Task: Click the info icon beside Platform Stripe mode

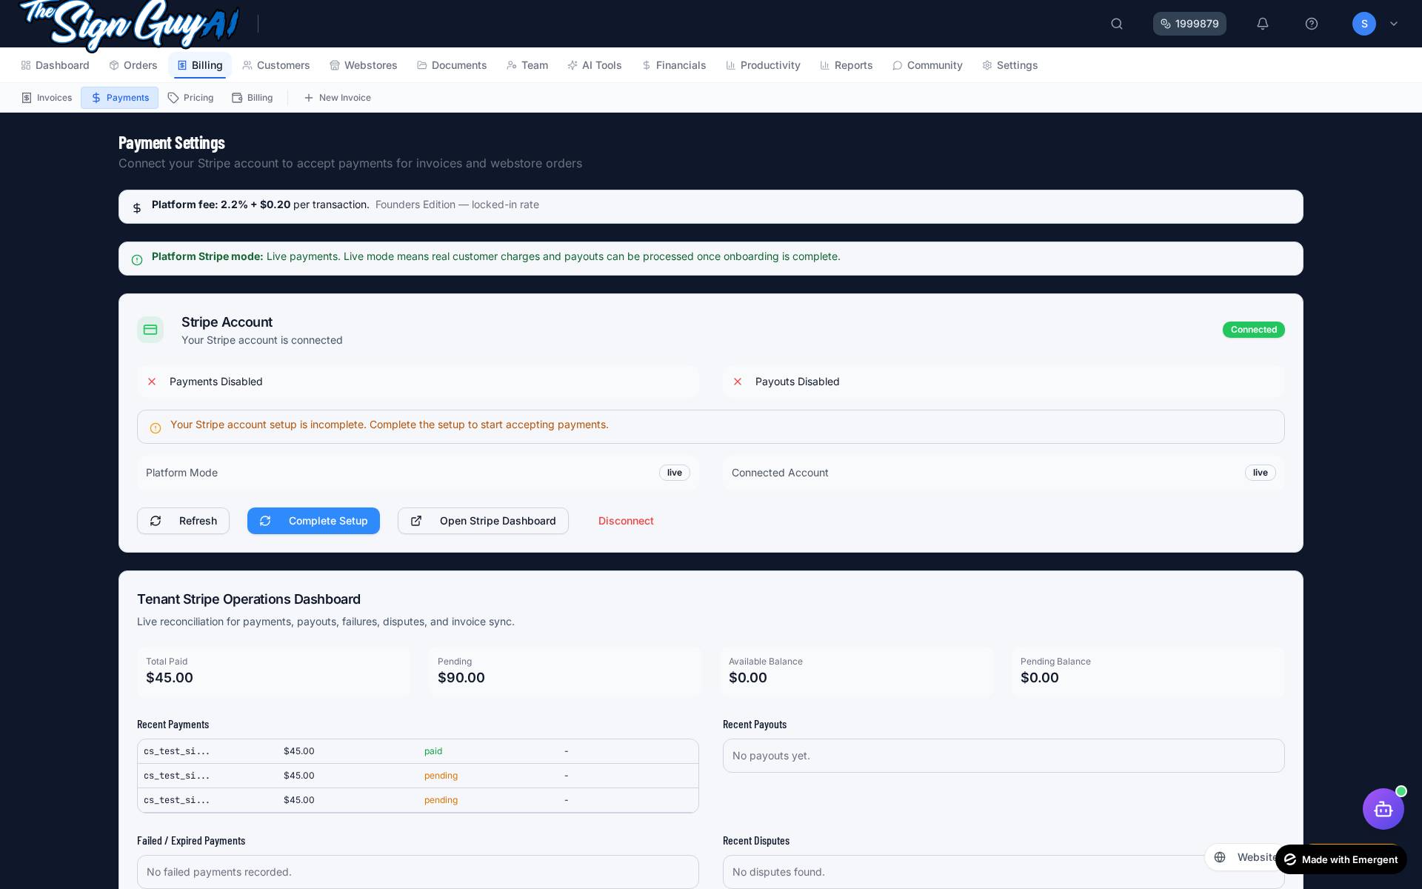Action: pyautogui.click(x=137, y=260)
